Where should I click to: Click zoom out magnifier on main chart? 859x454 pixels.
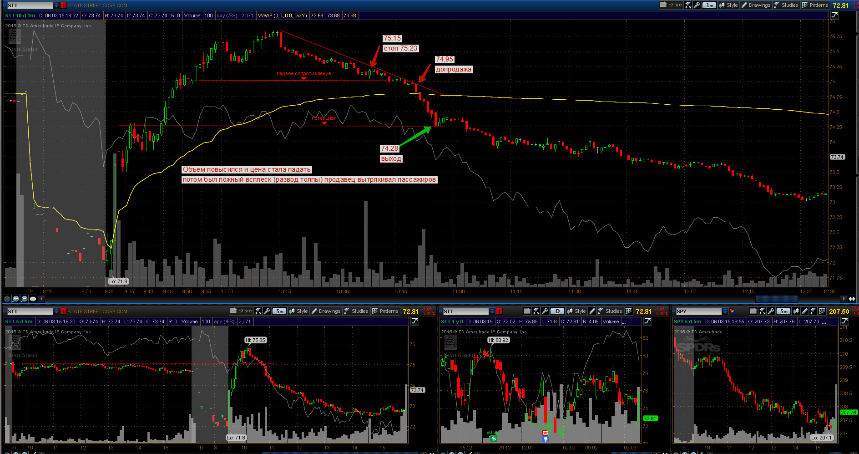(24, 299)
